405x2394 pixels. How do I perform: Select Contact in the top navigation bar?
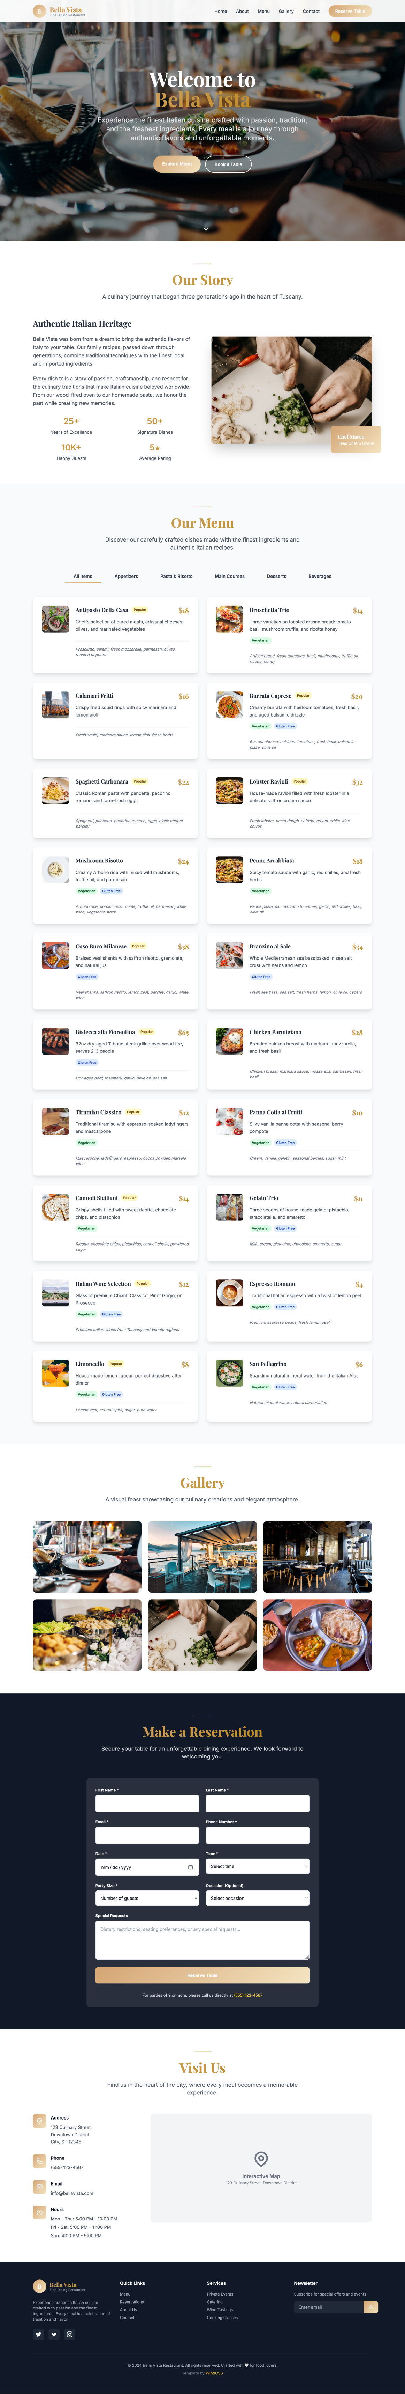311,11
